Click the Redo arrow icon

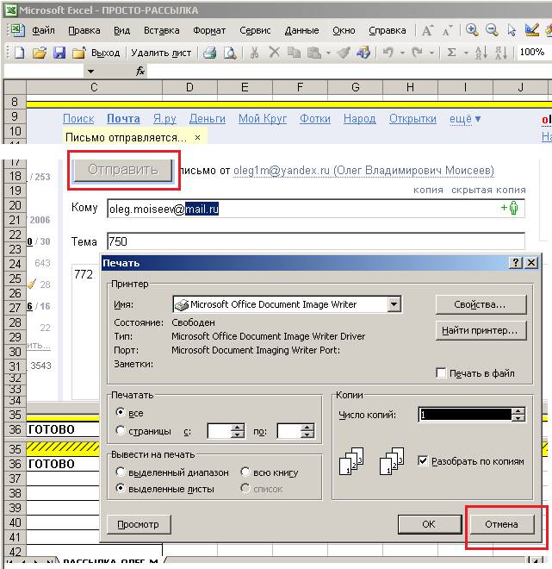pyautogui.click(x=417, y=53)
